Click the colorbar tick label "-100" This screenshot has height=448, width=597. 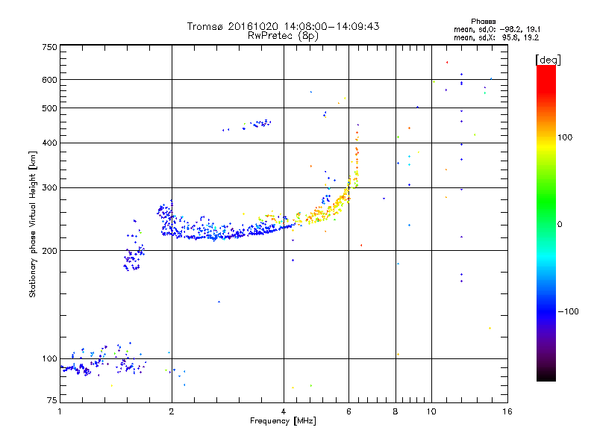click(568, 311)
